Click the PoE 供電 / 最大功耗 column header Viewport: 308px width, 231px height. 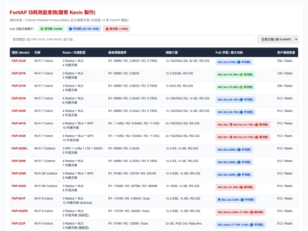[x=229, y=52]
